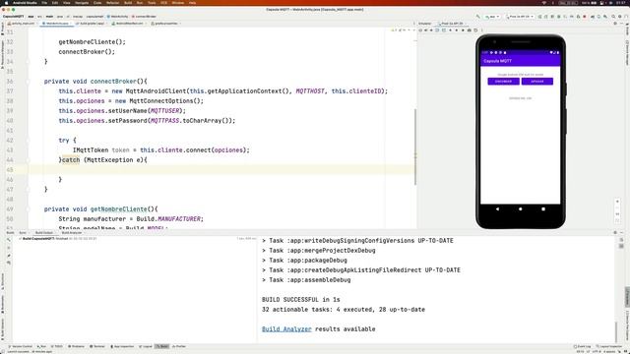Follow the Build Analyzer link in the build output
The image size is (630, 354).
[x=286, y=328]
